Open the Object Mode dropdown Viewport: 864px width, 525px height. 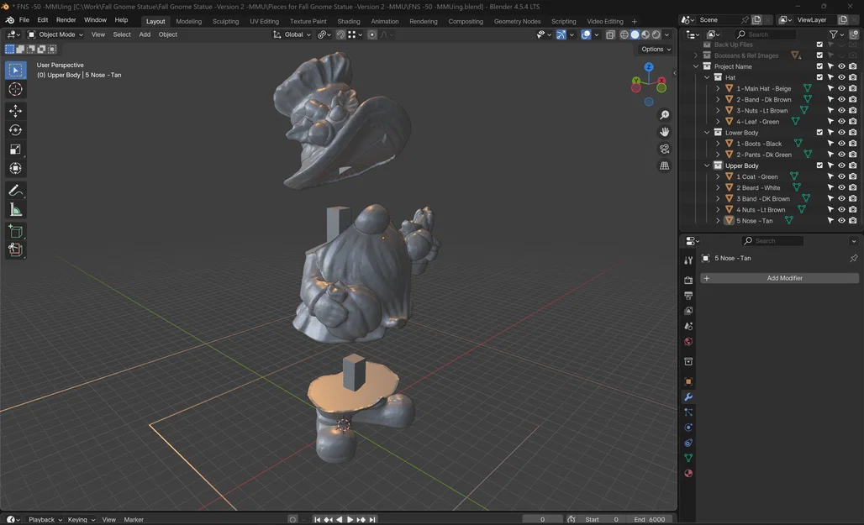point(55,34)
